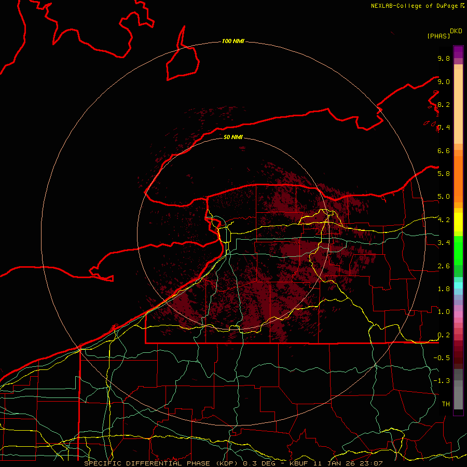Click the [PHAS] units label
This screenshot has height=467, width=467.
point(438,36)
